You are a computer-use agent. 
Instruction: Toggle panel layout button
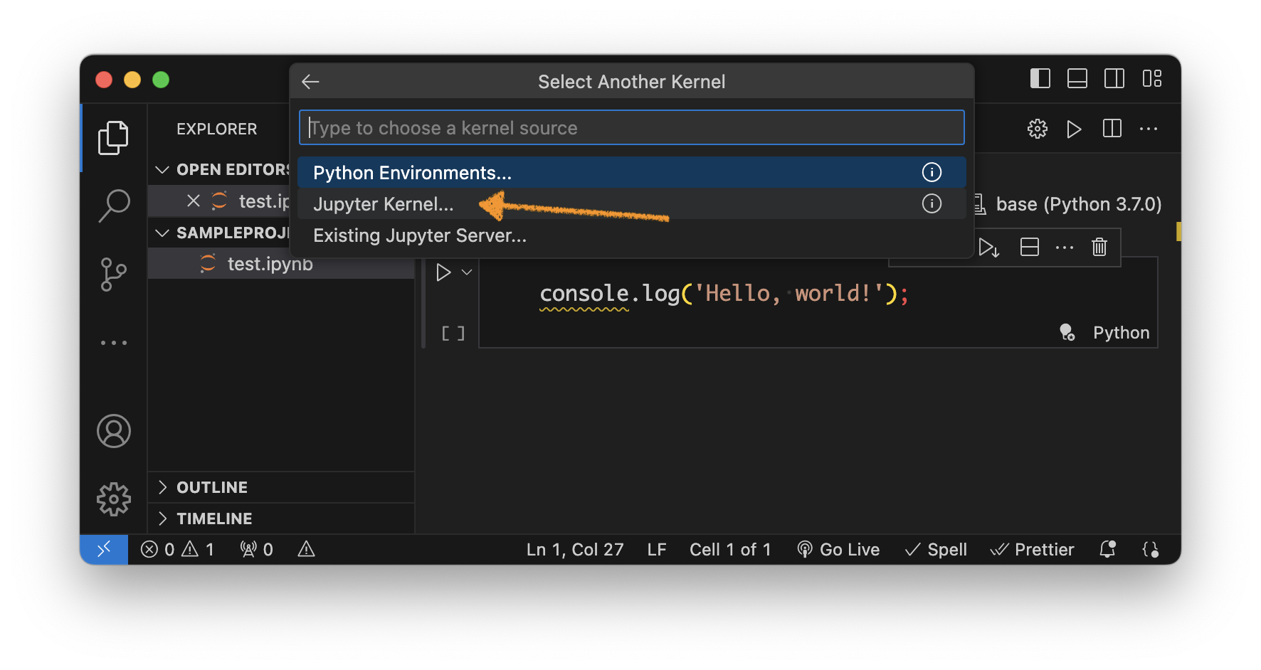(1077, 79)
